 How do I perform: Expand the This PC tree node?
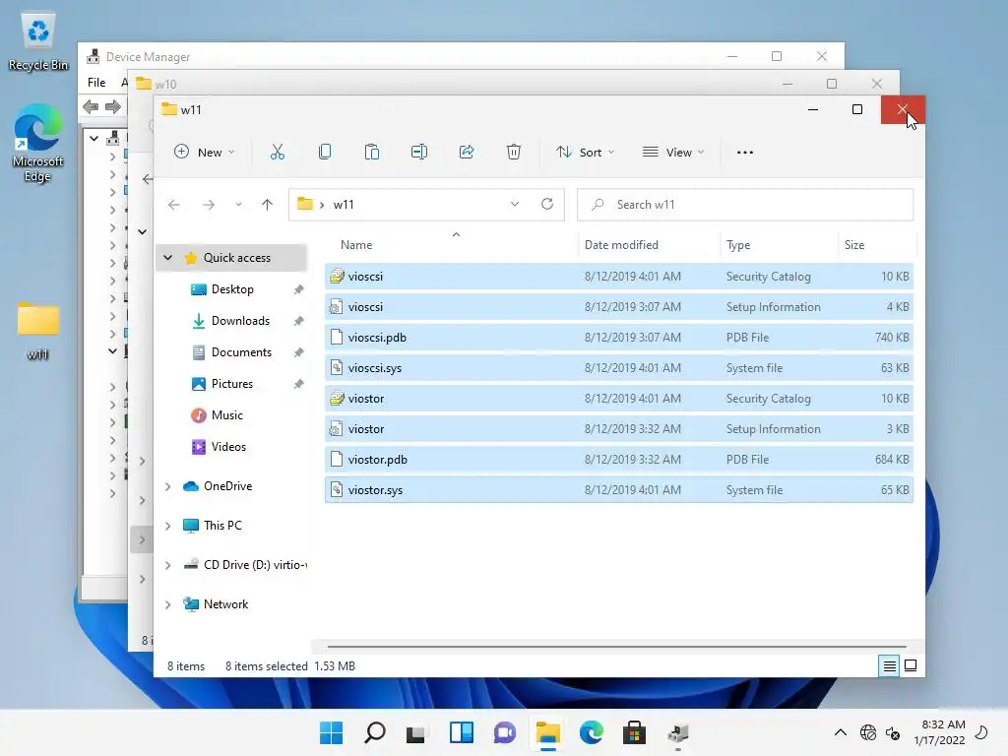[x=167, y=526]
